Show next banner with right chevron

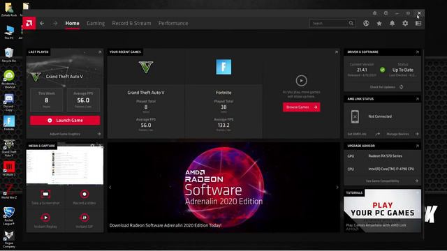[x=337, y=188]
